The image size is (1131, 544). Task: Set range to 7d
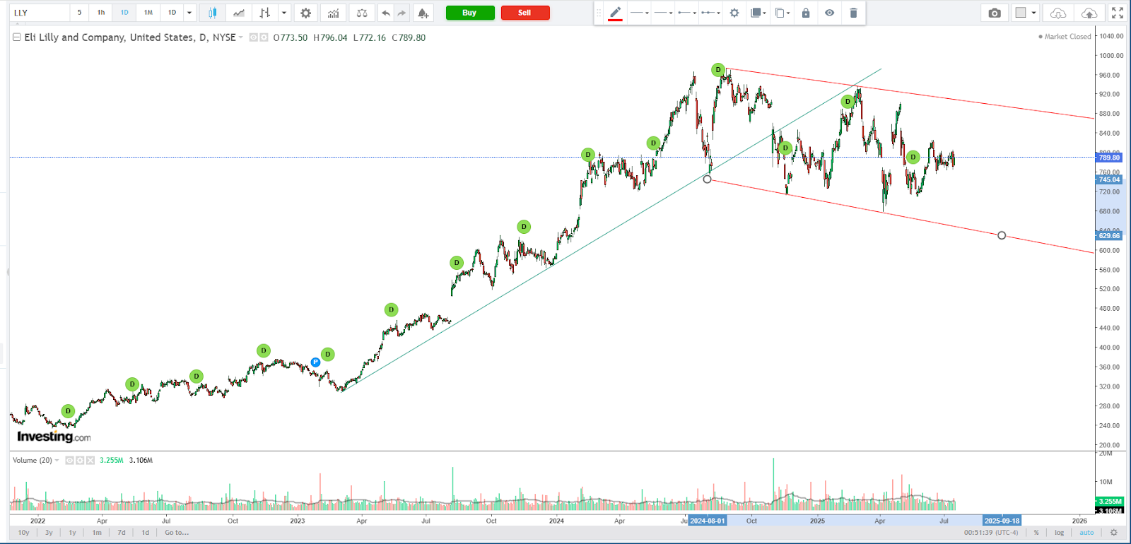122,533
